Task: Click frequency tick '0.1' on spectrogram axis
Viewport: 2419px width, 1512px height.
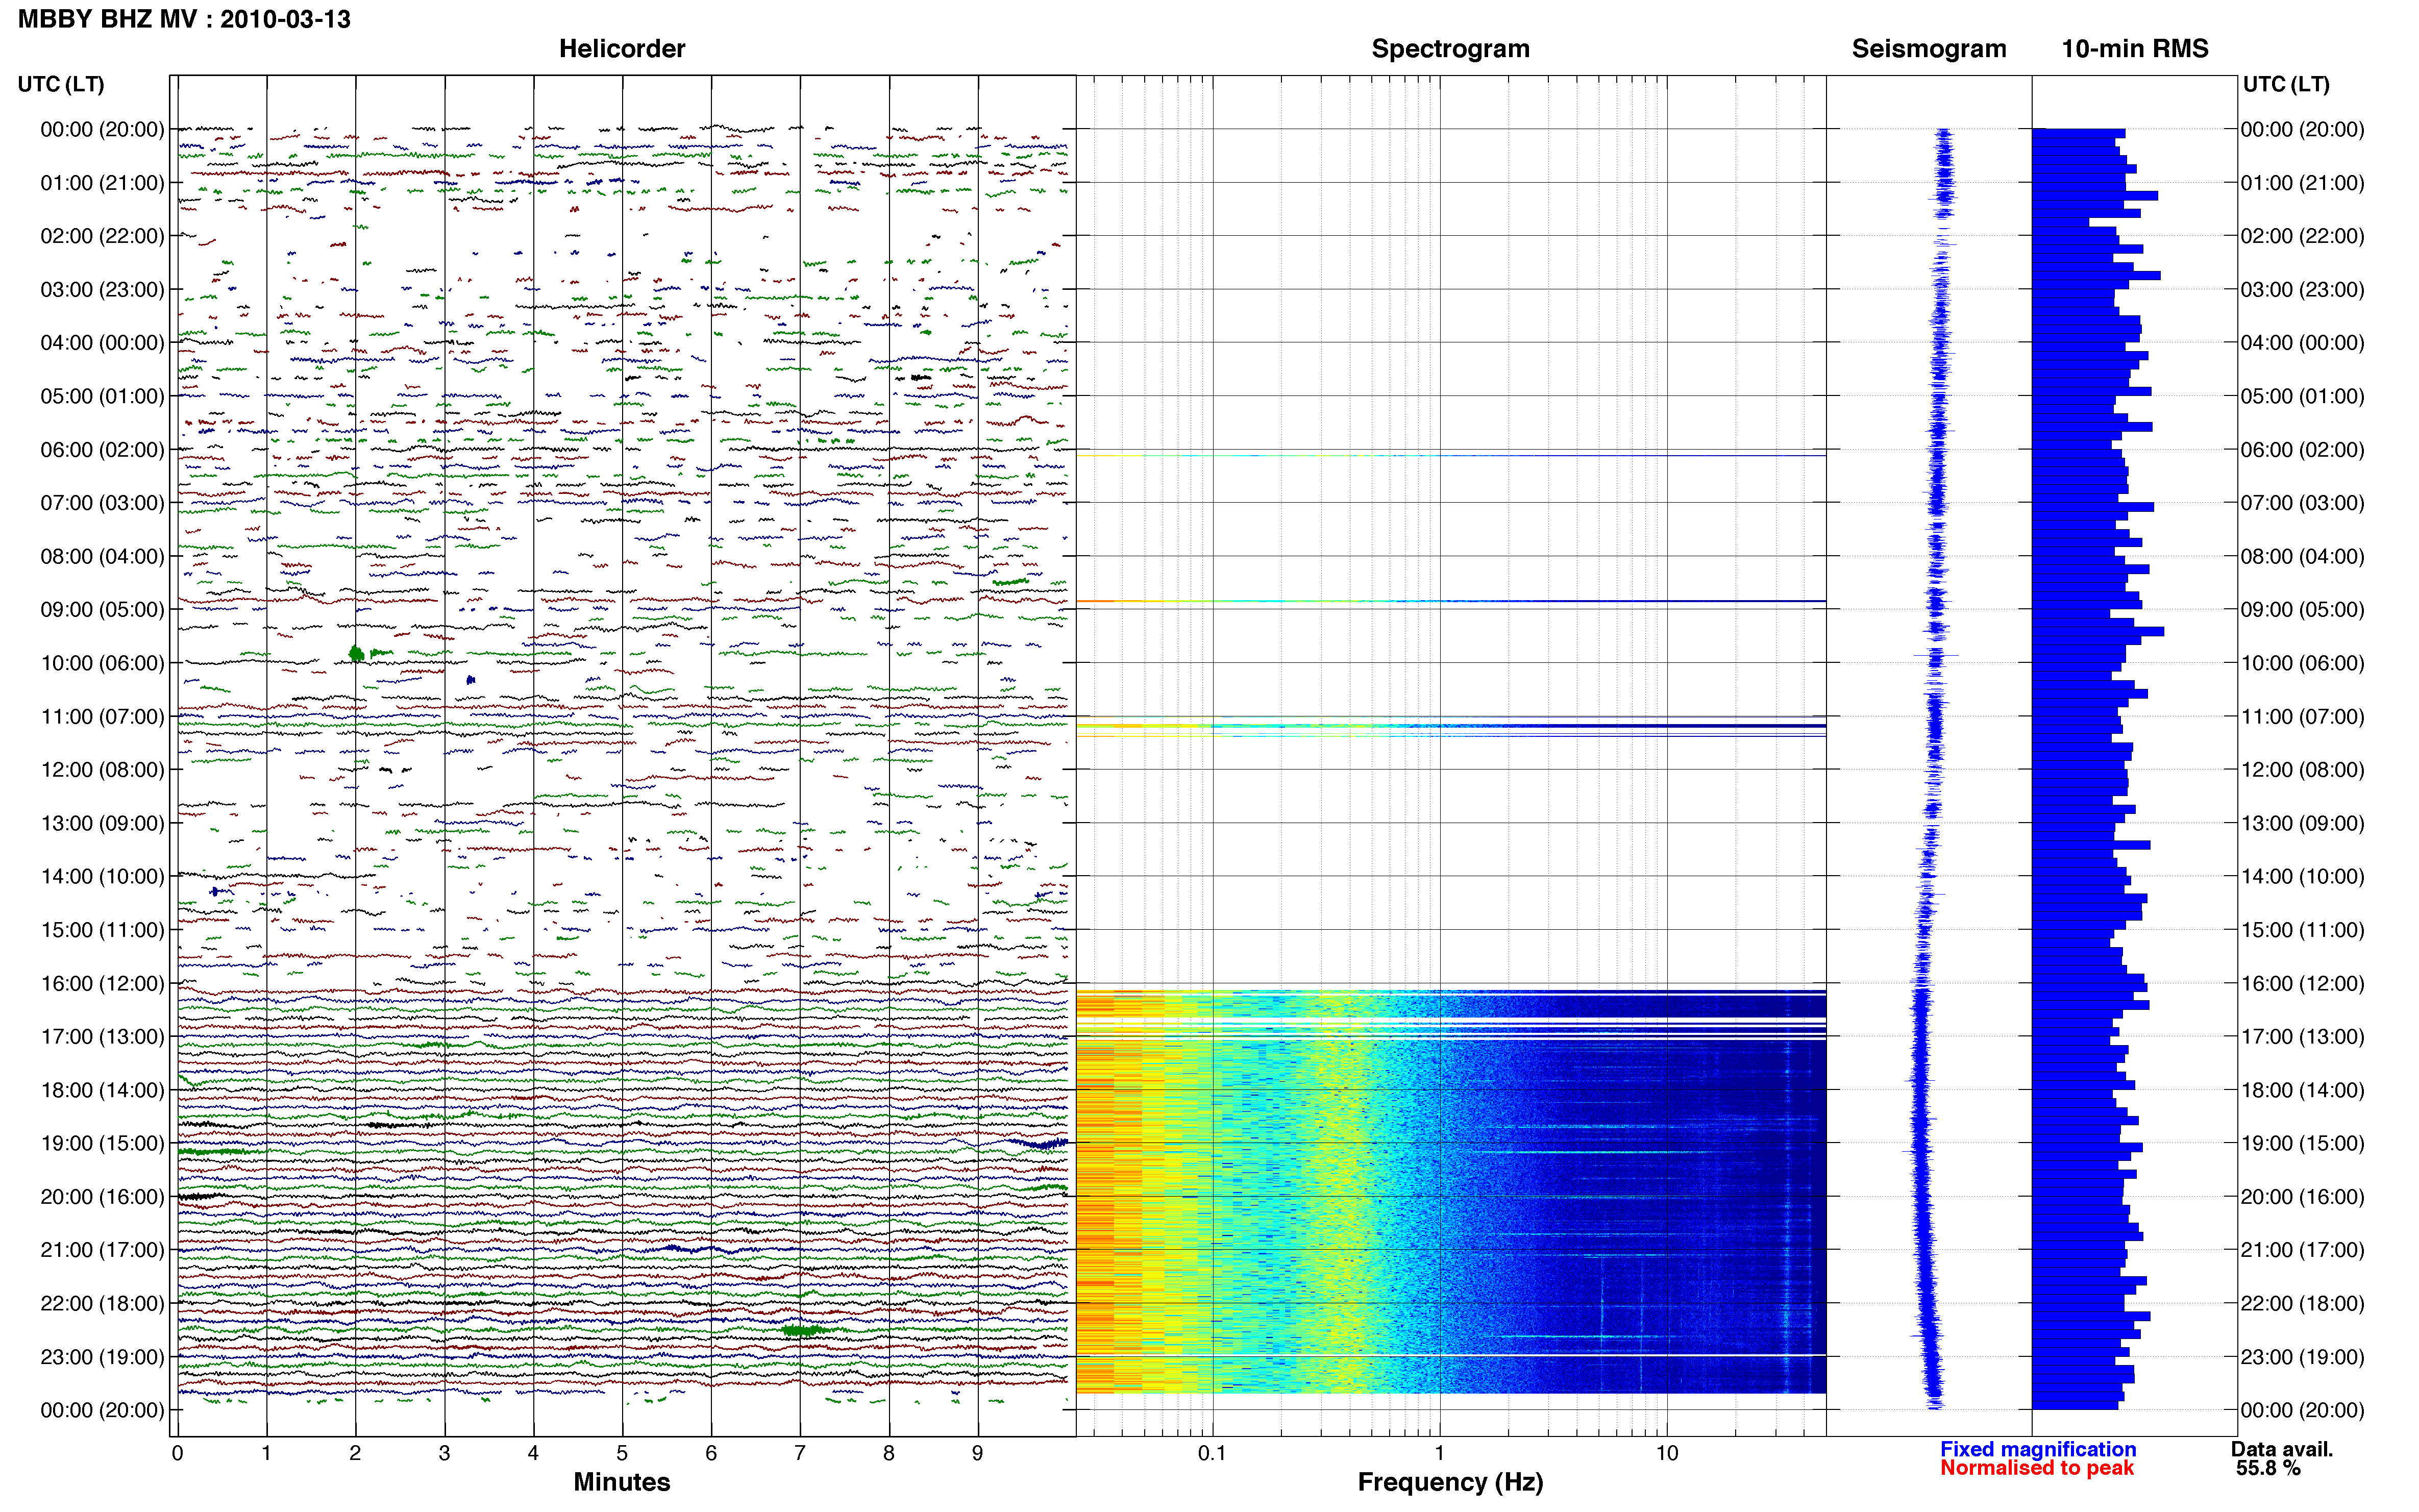Action: click(1212, 1454)
